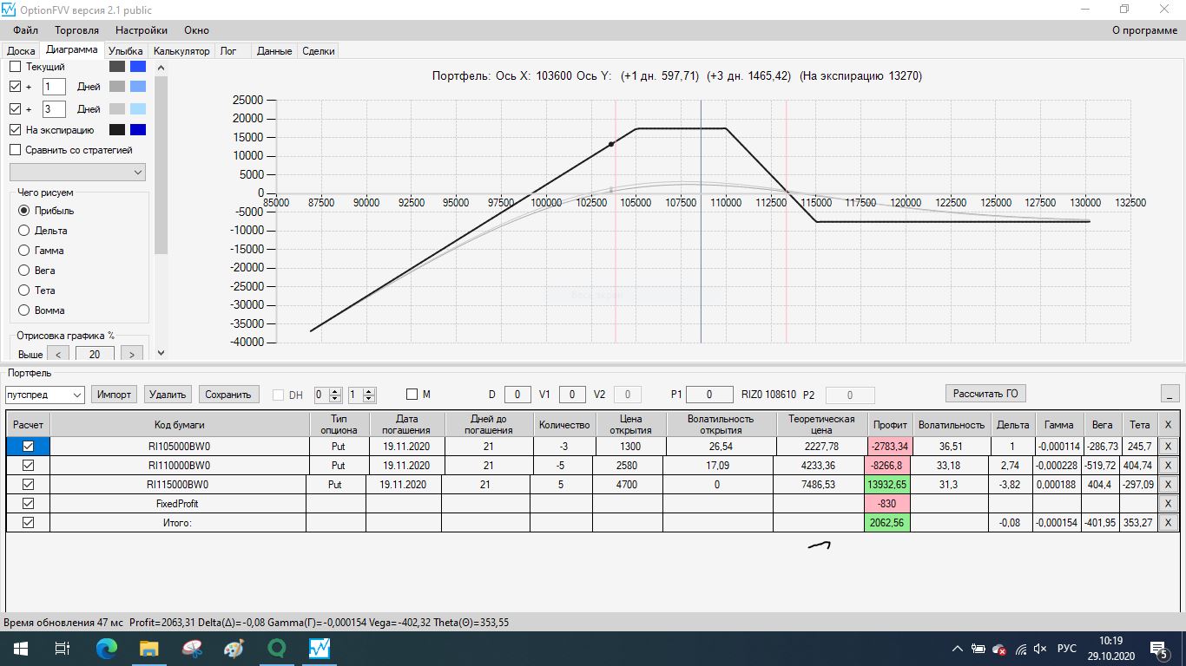
Task: Click the Импорт button
Action: click(115, 395)
